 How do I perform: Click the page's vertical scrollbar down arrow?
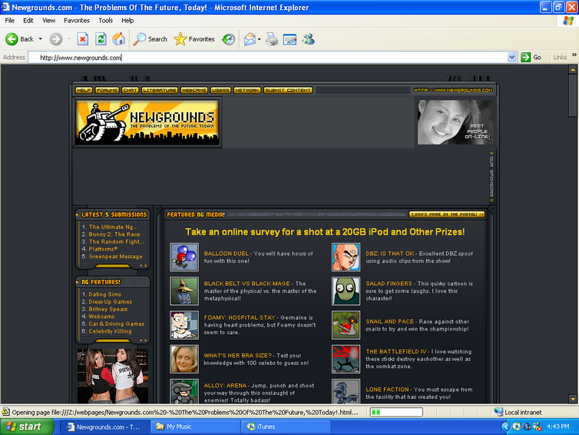tap(573, 399)
